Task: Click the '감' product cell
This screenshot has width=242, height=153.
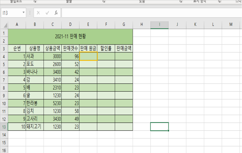Action: [x=35, y=80]
